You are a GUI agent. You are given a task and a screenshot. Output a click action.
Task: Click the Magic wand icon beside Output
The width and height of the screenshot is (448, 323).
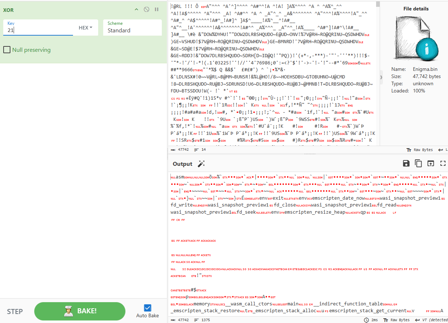(x=201, y=164)
